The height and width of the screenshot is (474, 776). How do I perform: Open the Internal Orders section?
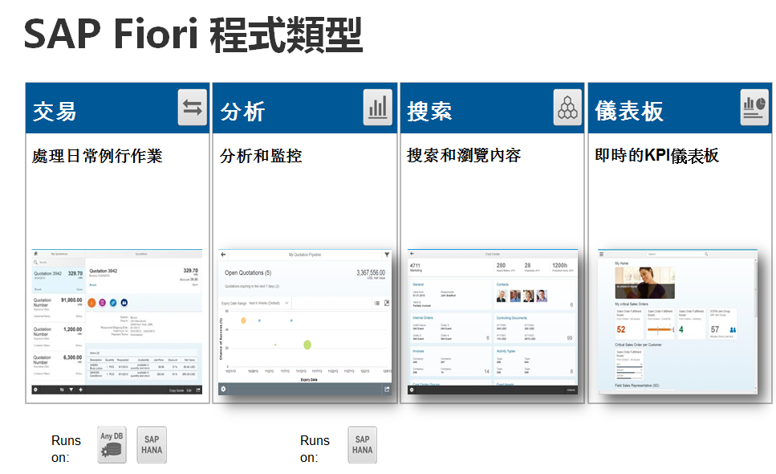pyautogui.click(x=450, y=329)
